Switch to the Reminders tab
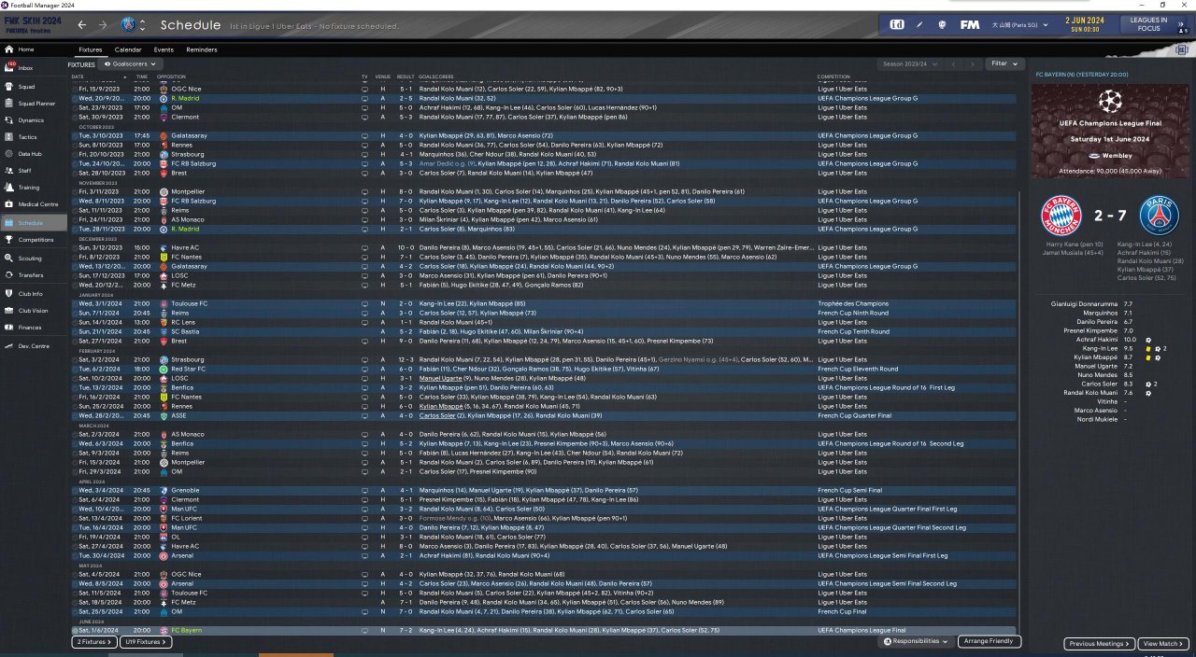This screenshot has width=1196, height=657. (x=202, y=49)
